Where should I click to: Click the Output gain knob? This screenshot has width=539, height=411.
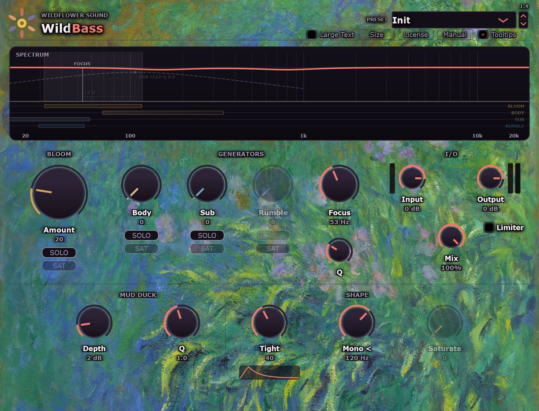490,178
